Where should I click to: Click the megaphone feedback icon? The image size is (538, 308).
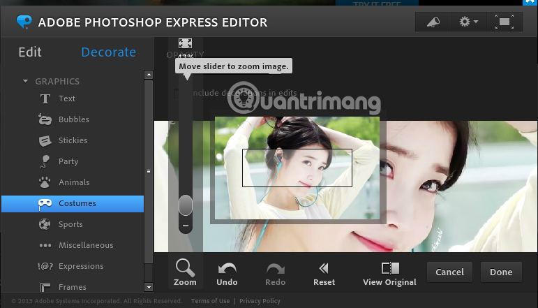click(433, 22)
